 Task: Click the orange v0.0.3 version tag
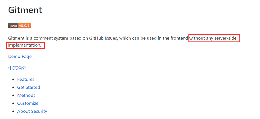pyautogui.click(x=25, y=26)
